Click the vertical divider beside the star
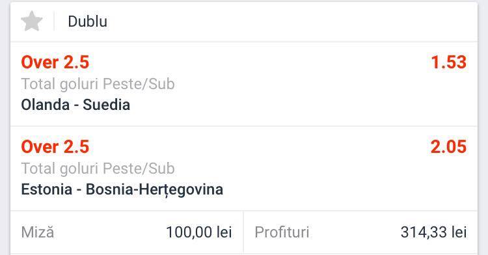 pos(54,21)
